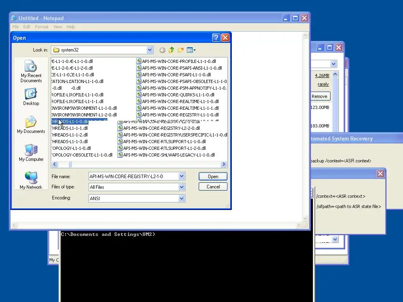Select API-MS-WIN-CORE-PSAPI-L1-1-0.dll file
The image size is (403, 302).
[174, 75]
